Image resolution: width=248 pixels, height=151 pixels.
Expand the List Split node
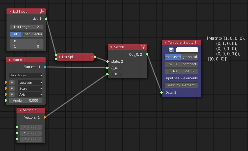pyautogui.click(x=60, y=57)
